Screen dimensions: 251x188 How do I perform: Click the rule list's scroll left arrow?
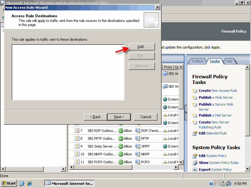click(72, 167)
